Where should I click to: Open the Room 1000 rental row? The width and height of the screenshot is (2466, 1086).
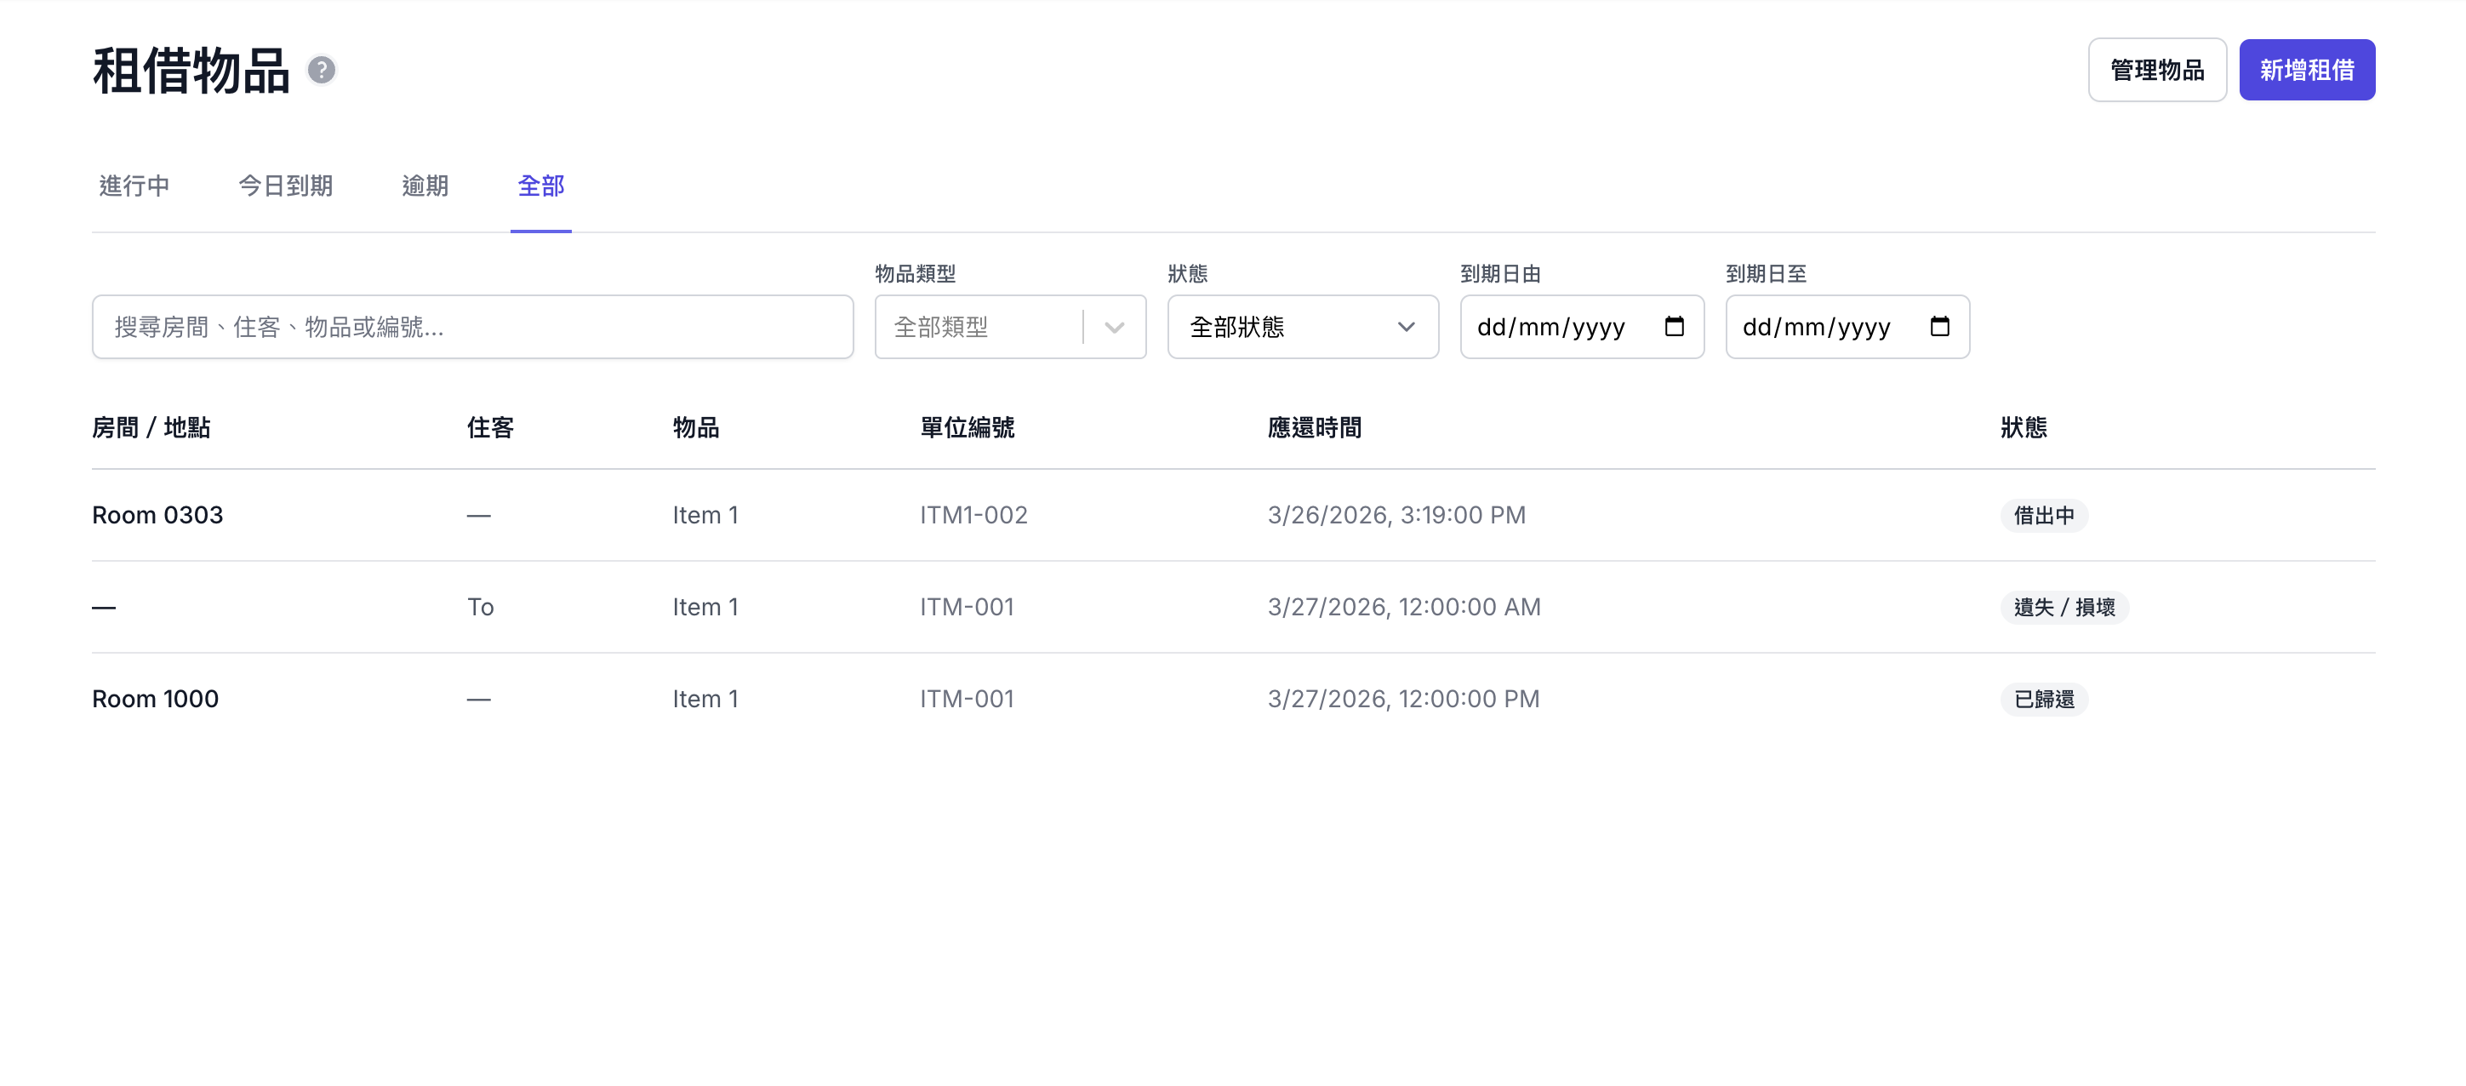155,699
